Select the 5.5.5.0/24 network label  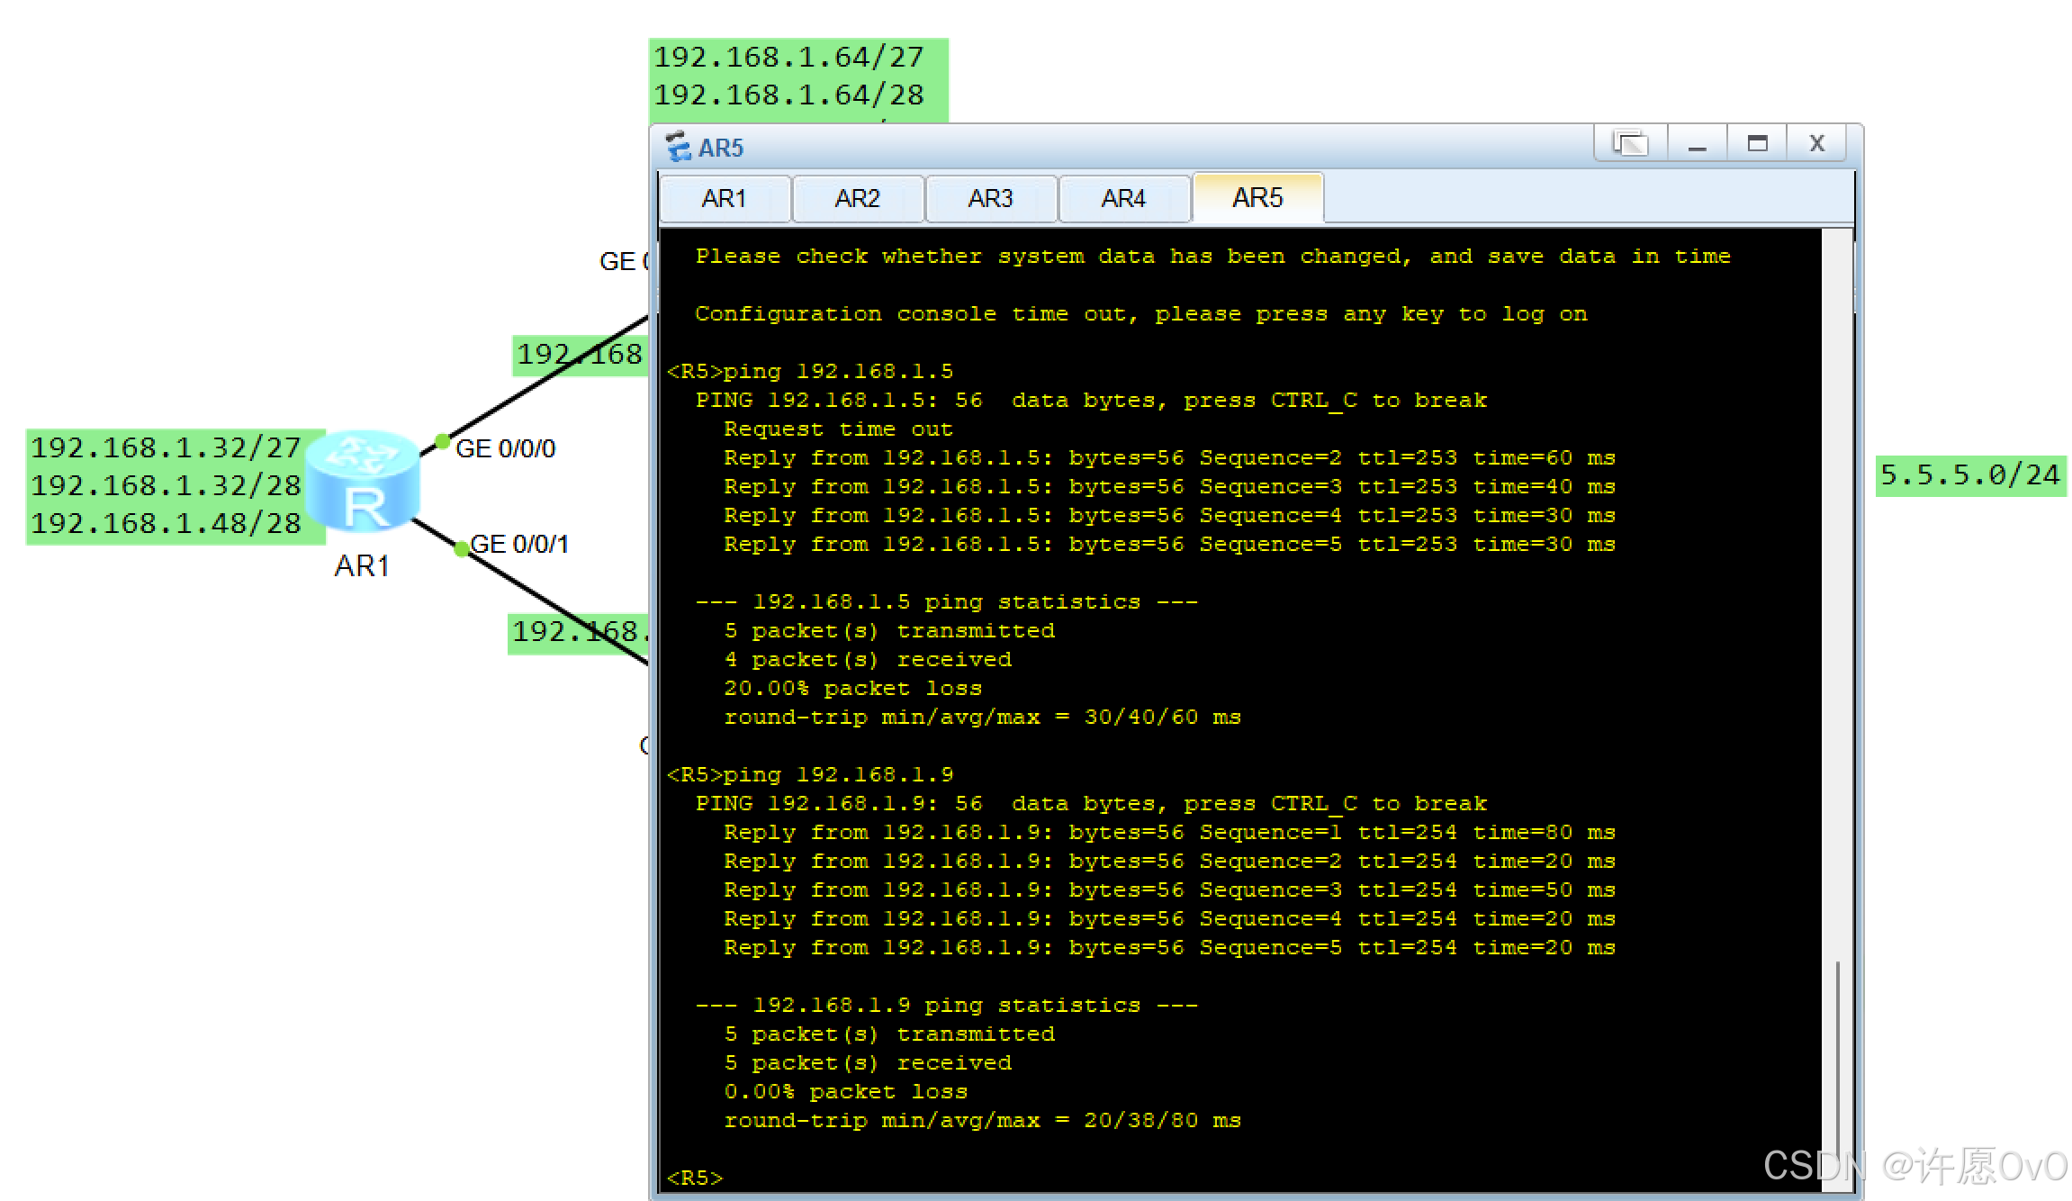[1969, 474]
